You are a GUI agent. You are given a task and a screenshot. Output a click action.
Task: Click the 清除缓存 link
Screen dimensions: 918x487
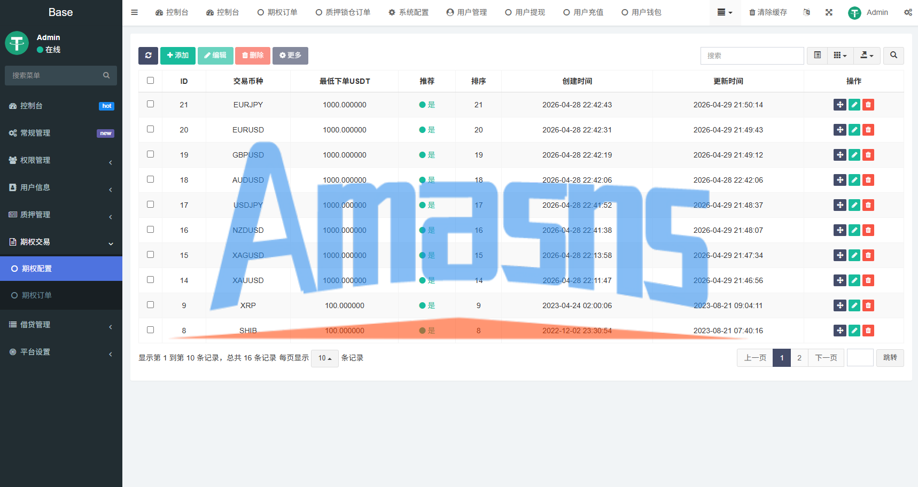pyautogui.click(x=768, y=12)
